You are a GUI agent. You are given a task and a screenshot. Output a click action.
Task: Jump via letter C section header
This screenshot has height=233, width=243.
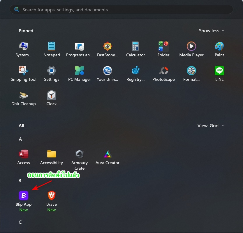(x=20, y=222)
